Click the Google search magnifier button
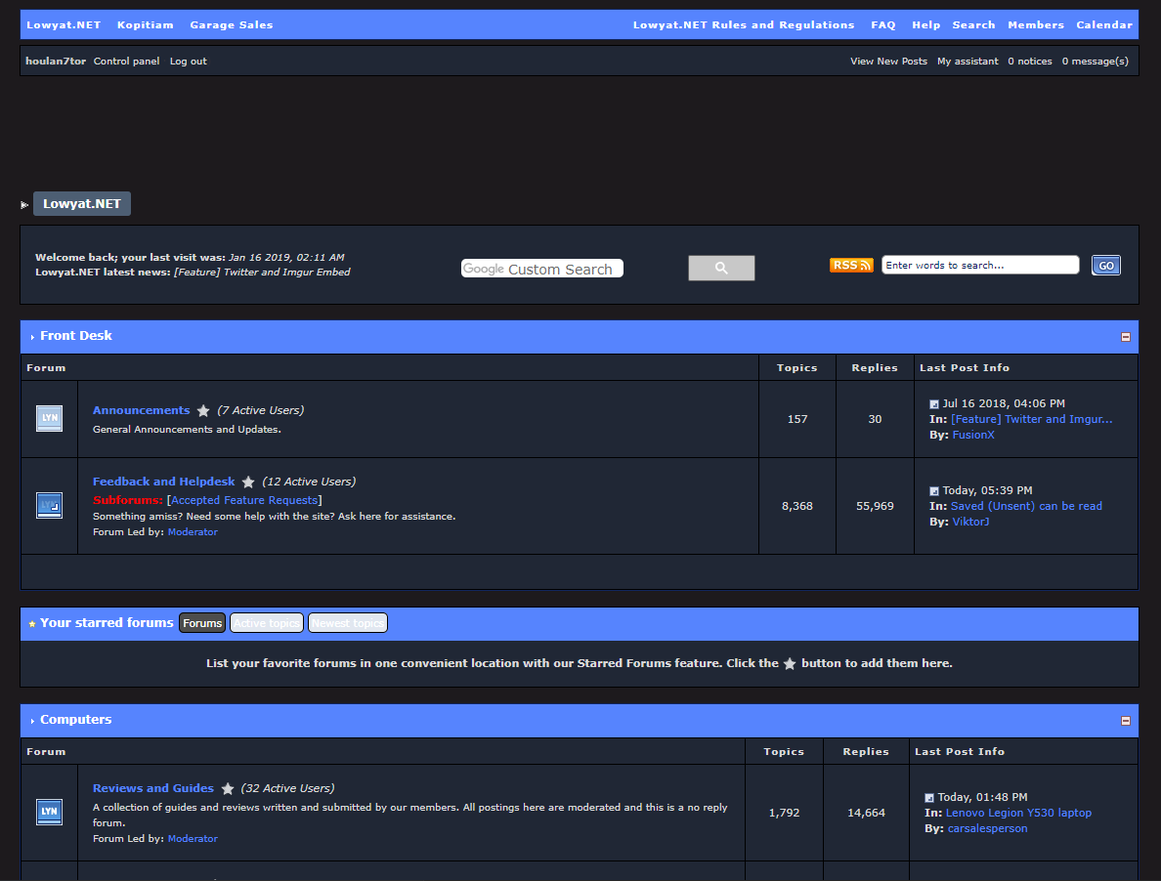Screen dimensions: 1161x881 coord(721,268)
